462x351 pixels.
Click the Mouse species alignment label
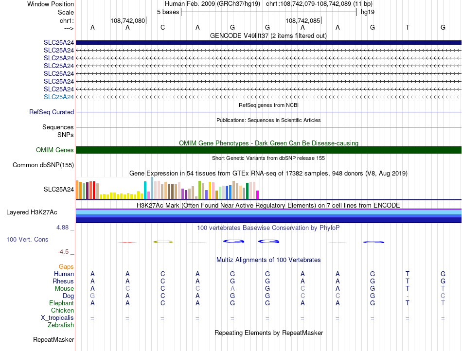(x=64, y=289)
